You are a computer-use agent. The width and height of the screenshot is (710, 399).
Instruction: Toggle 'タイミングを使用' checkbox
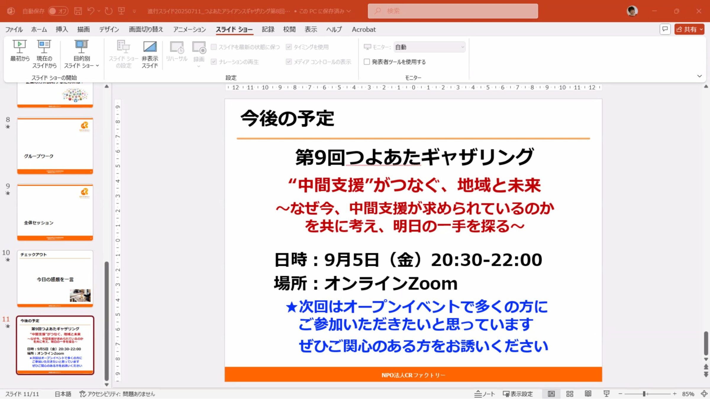pyautogui.click(x=289, y=47)
